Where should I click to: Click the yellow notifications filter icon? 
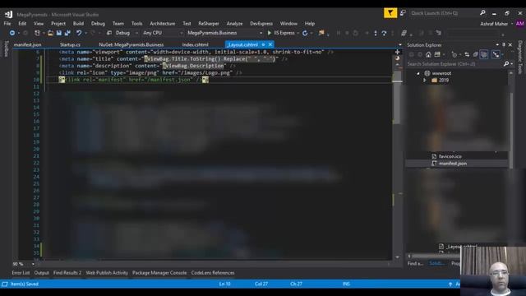390,13
